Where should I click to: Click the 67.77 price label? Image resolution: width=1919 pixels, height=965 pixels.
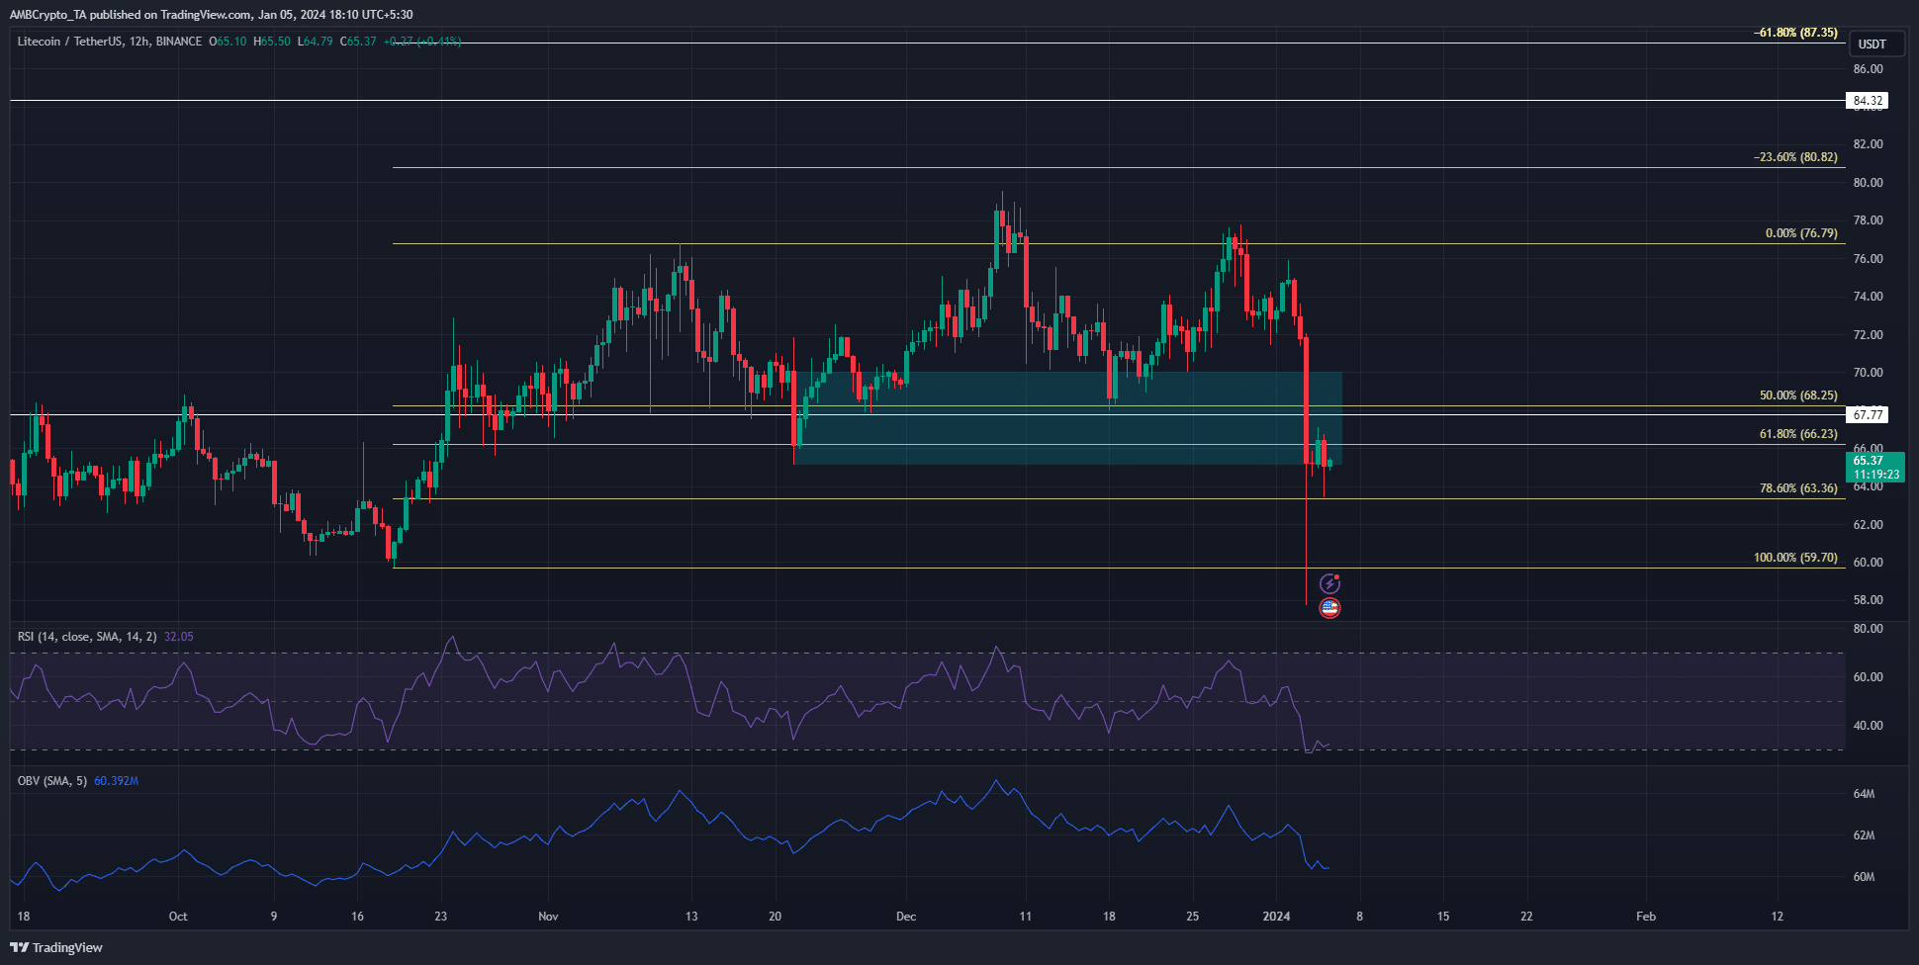pos(1868,415)
